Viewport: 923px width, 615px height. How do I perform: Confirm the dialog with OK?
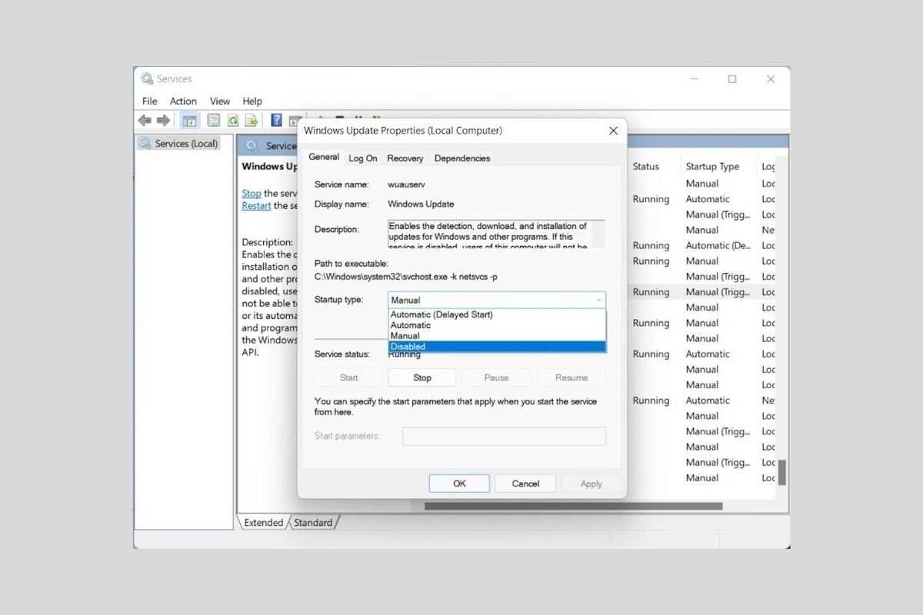pyautogui.click(x=459, y=484)
